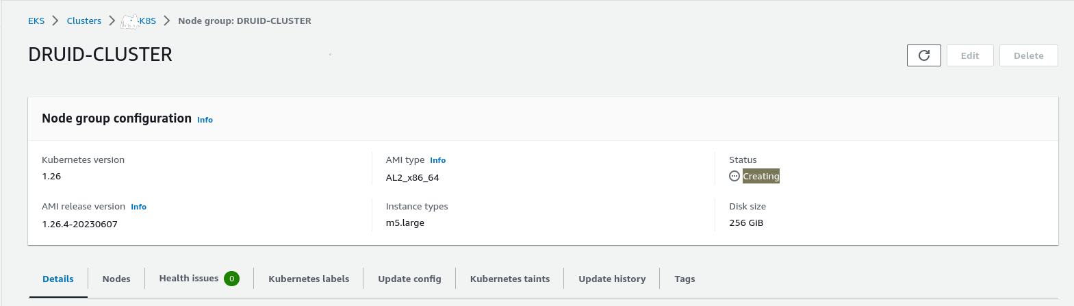This screenshot has height=306, width=1074.
Task: Open the K8S cluster breadcrumb link
Action: 146,21
